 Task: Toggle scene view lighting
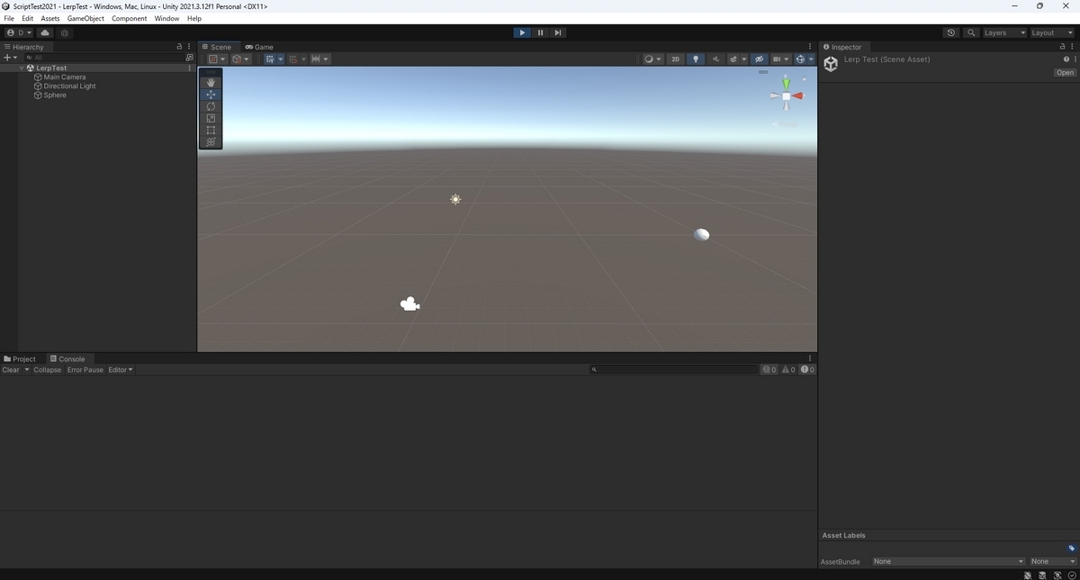pos(696,59)
